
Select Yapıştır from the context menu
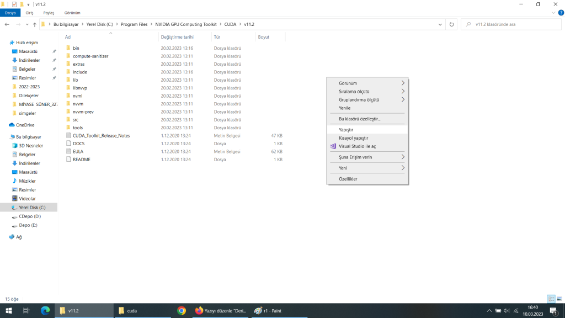coord(346,130)
